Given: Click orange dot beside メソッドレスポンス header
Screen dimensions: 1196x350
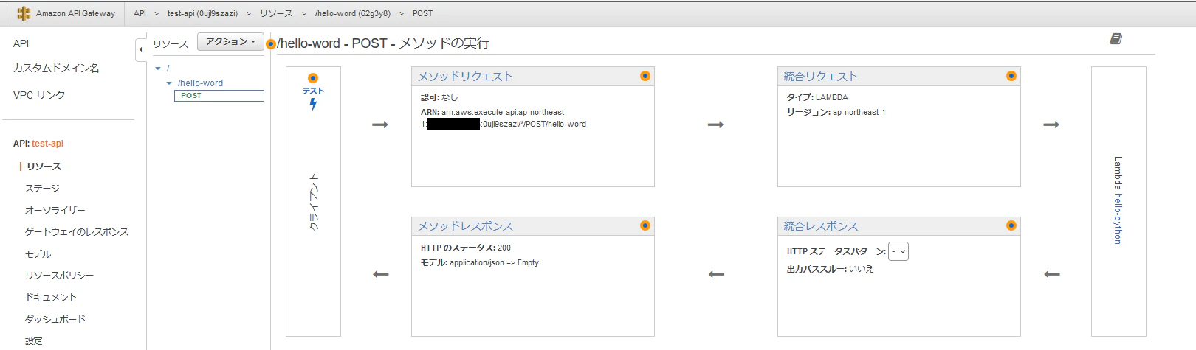Looking at the screenshot, I should pyautogui.click(x=645, y=225).
